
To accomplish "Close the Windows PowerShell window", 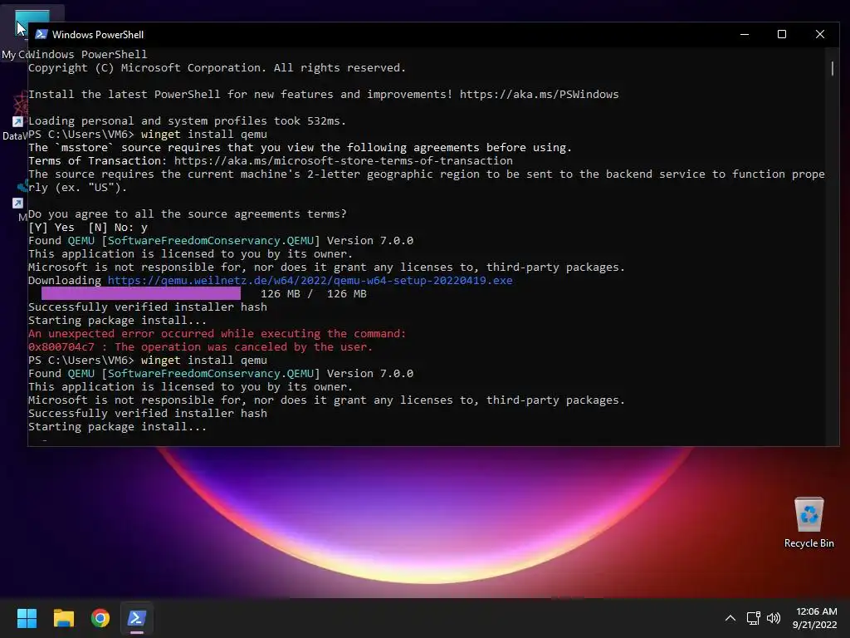I will click(819, 34).
